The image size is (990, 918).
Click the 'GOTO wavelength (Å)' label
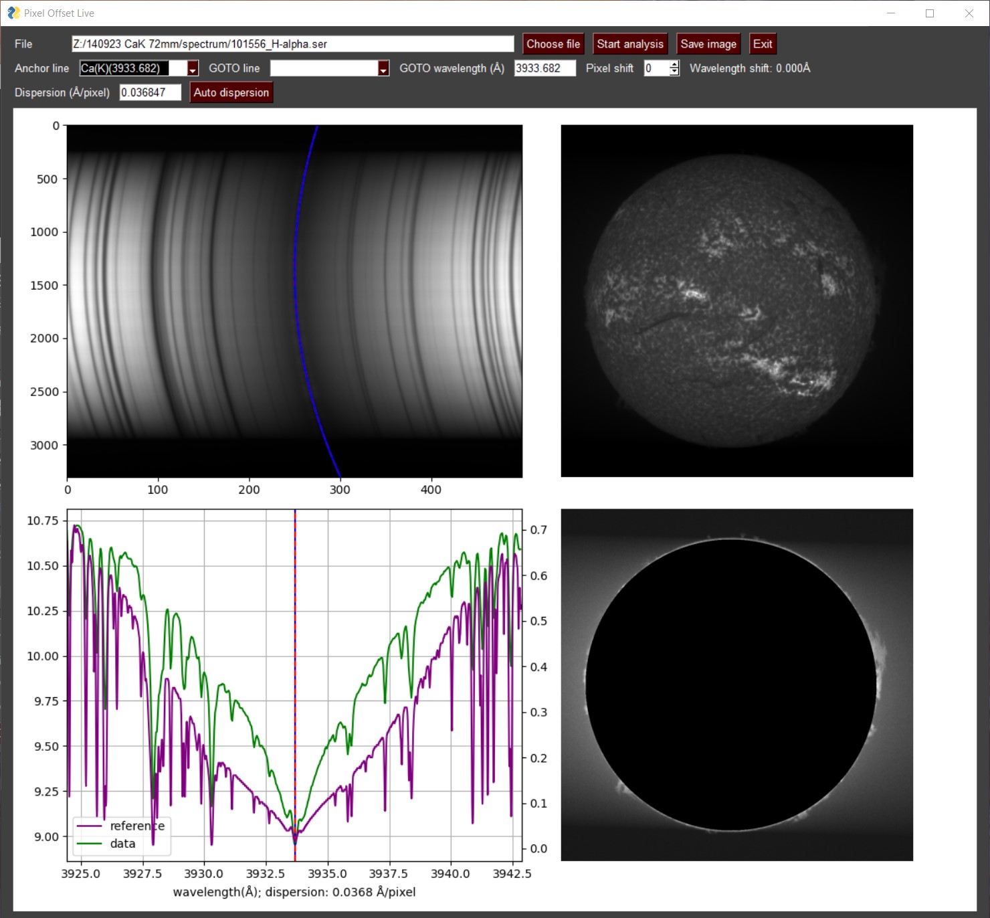click(452, 68)
